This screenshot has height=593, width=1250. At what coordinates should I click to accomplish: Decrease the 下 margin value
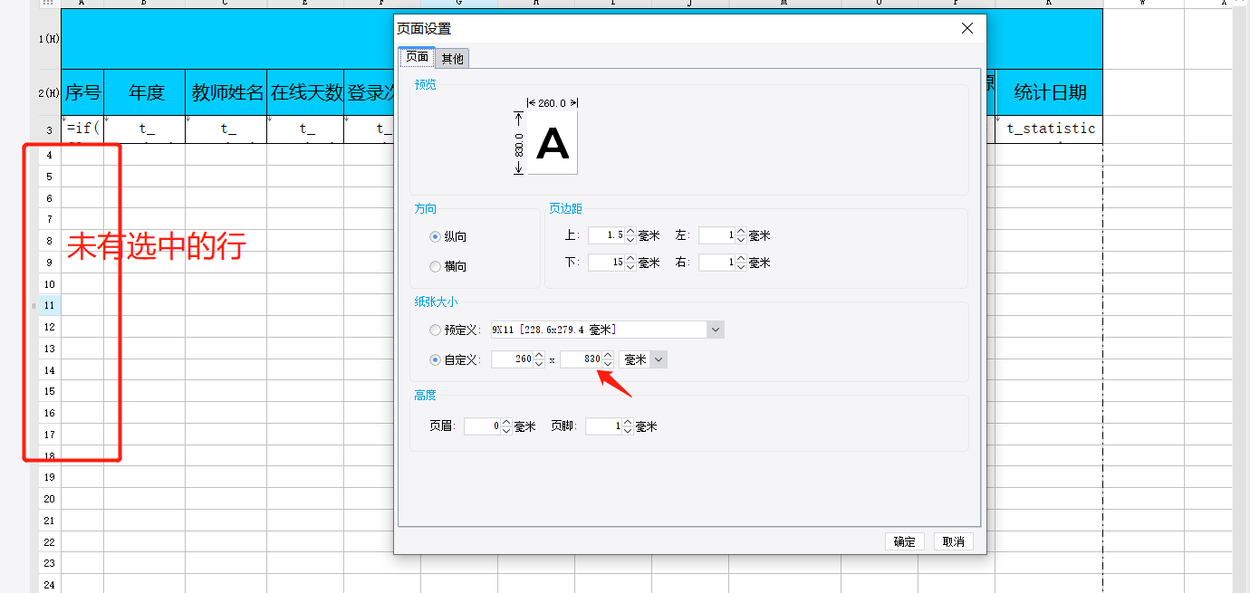pyautogui.click(x=631, y=267)
